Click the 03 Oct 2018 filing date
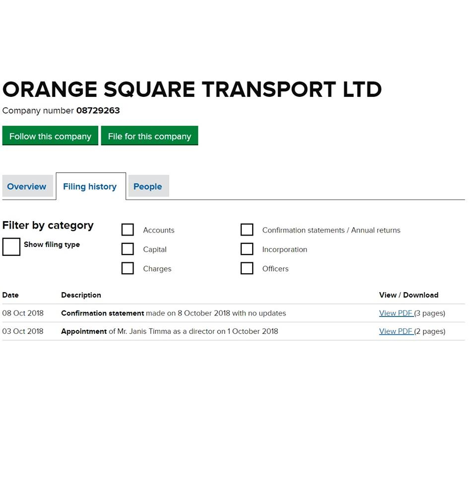The image size is (470, 477). 23,331
